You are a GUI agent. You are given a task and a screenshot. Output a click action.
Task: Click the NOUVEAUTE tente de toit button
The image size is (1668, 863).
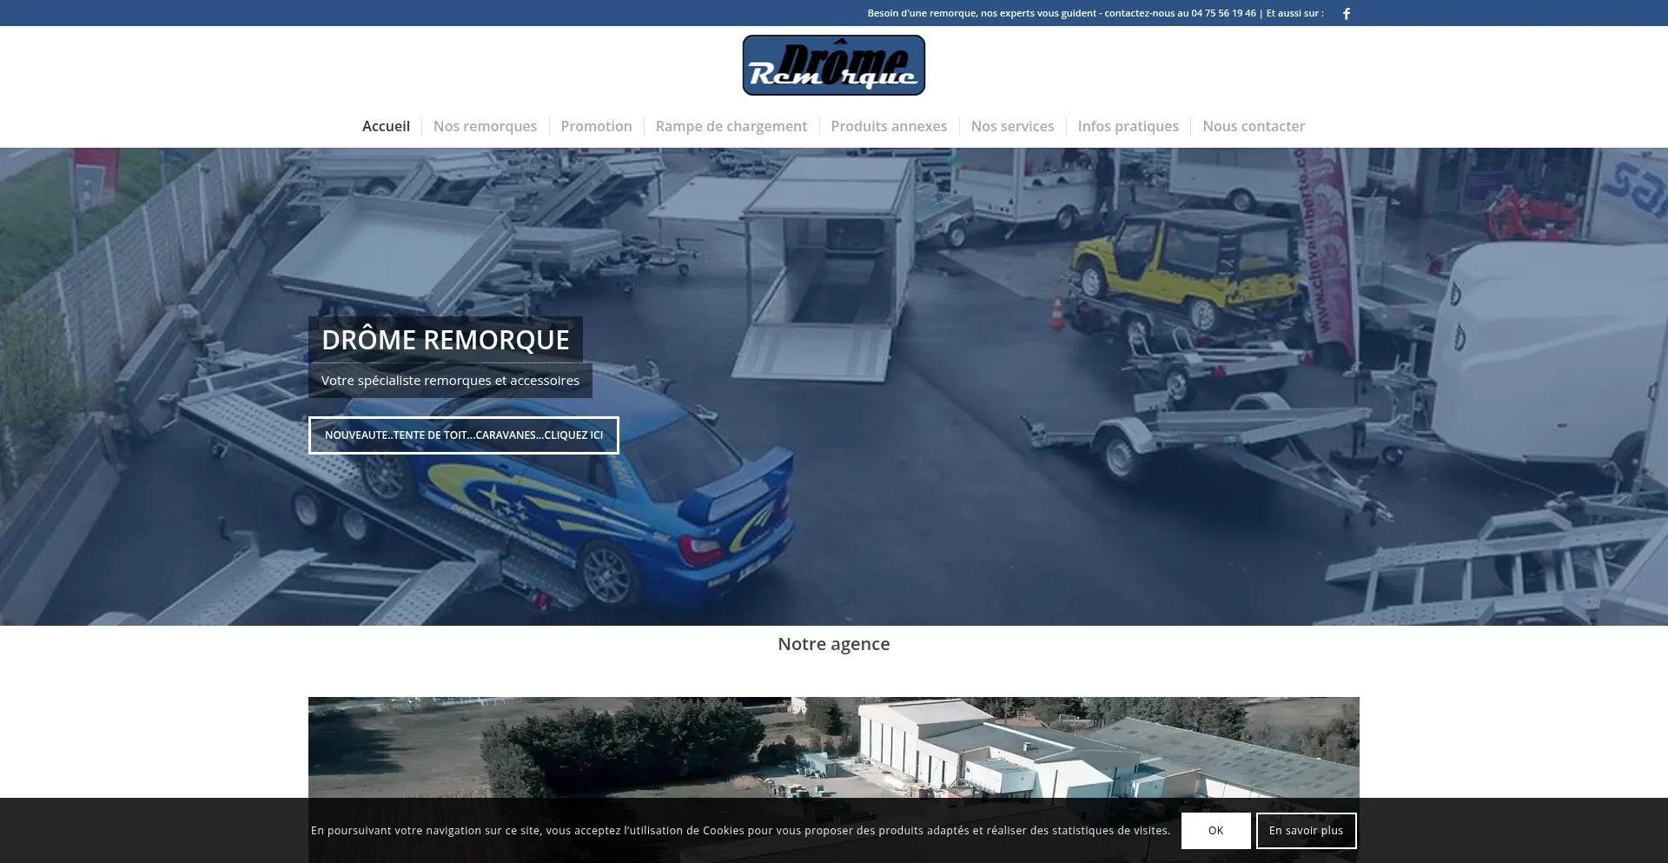pyautogui.click(x=463, y=435)
